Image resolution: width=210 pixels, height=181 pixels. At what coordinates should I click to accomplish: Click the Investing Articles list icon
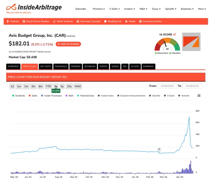(140, 21)
